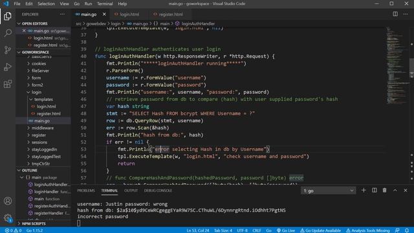
Task: Open the Source Control view
Action: [x=8, y=50]
